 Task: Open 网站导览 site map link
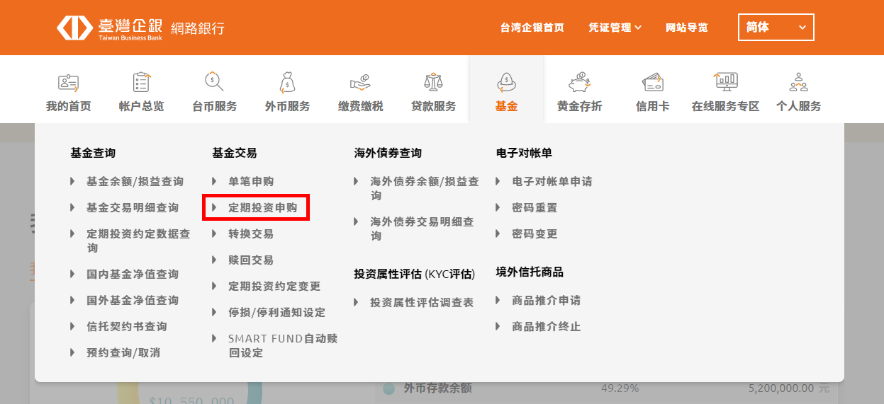(686, 28)
